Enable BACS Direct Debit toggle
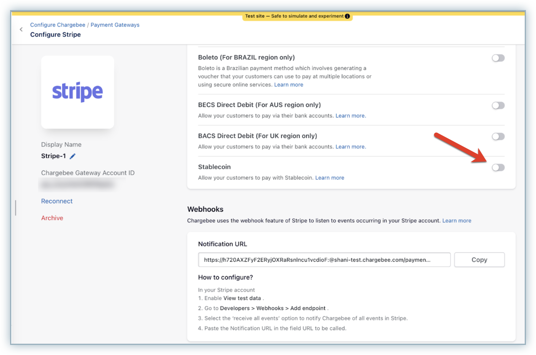Screen dimensions: 536x355 click(x=498, y=137)
